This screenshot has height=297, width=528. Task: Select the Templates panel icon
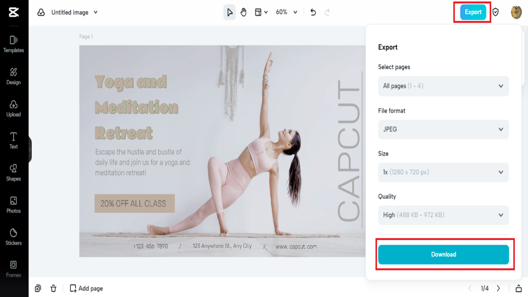[x=14, y=43]
